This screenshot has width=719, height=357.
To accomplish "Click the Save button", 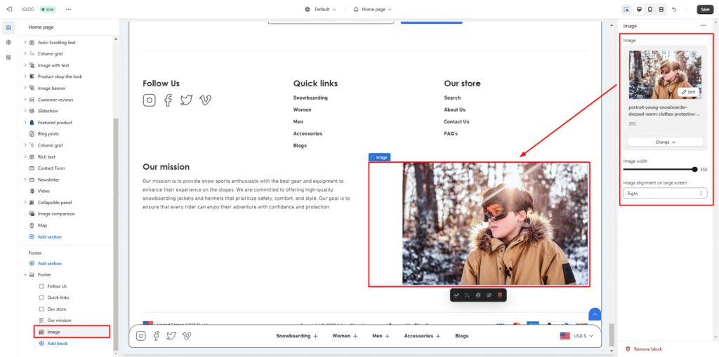I will [704, 9].
